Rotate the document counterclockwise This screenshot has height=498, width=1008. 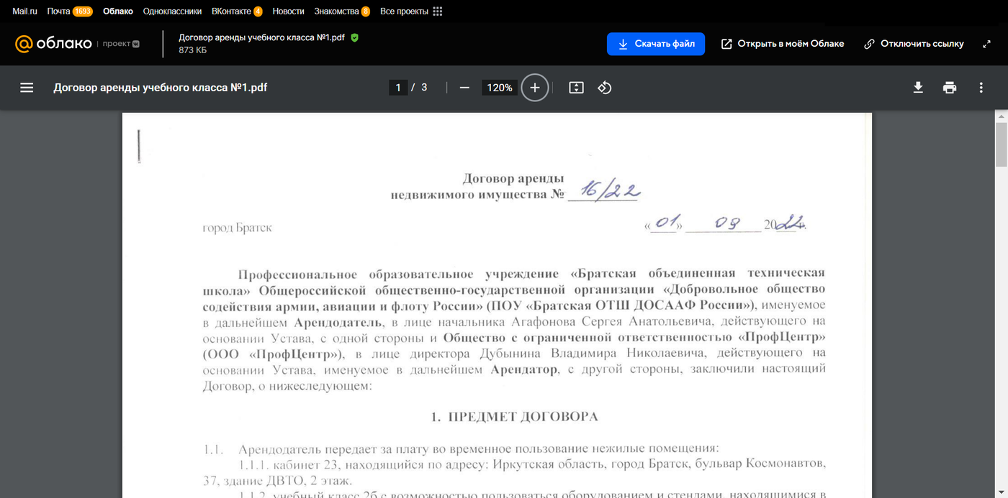pyautogui.click(x=605, y=88)
